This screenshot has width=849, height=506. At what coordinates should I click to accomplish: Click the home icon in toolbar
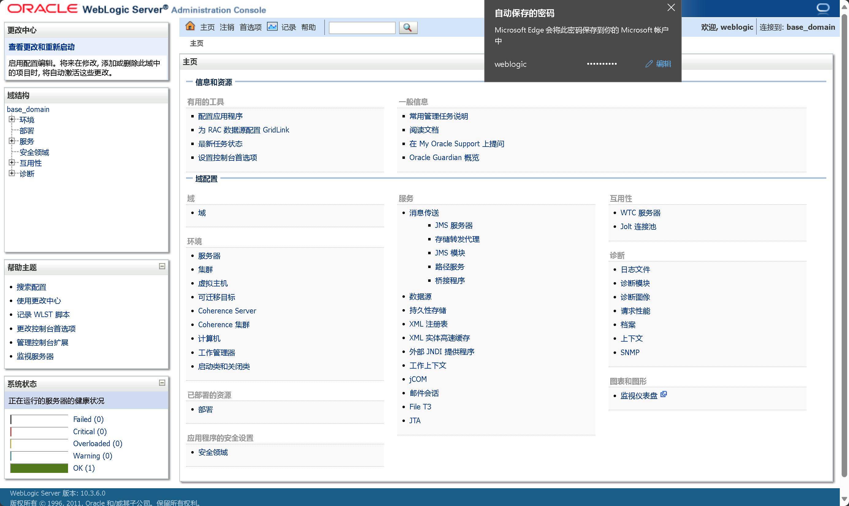click(x=190, y=26)
